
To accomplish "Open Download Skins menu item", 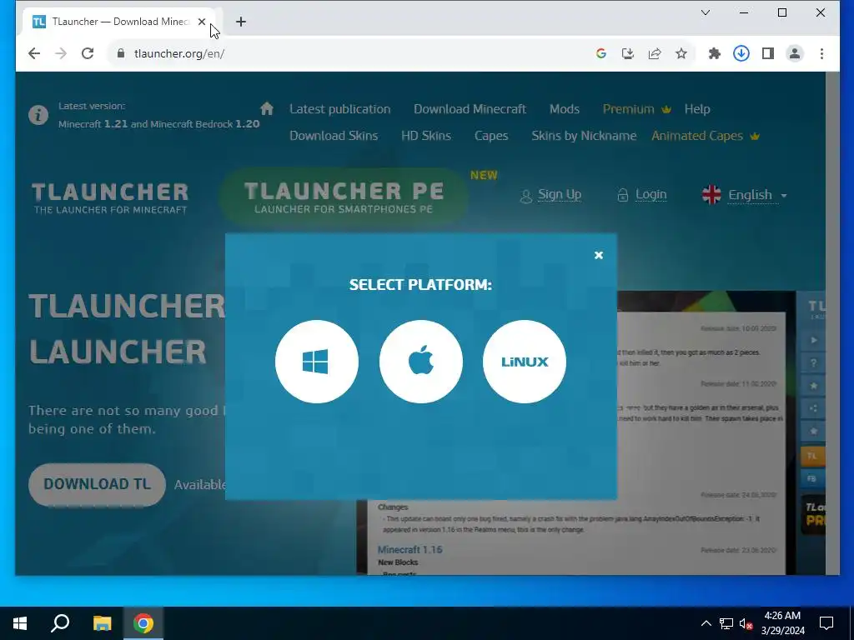I will pos(334,136).
